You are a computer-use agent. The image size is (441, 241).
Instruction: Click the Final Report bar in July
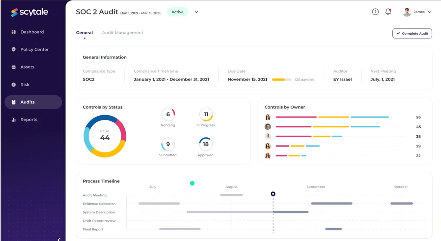[180, 229]
